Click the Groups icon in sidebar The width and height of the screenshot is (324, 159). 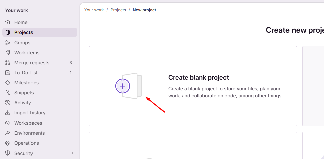point(8,43)
